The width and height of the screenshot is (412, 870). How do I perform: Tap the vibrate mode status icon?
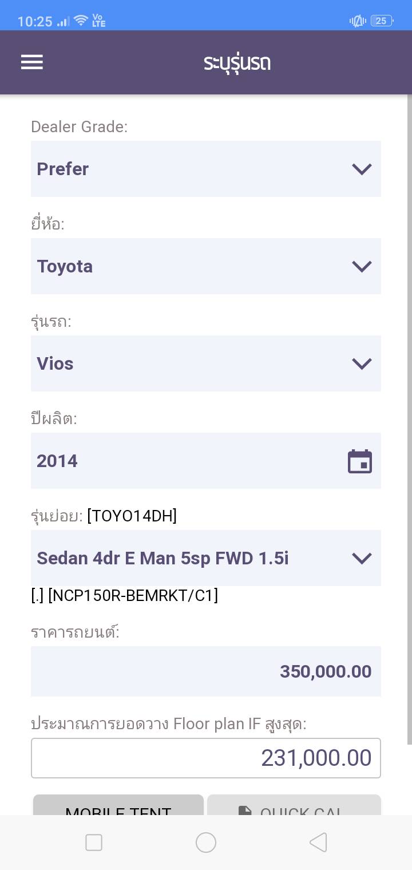358,21
